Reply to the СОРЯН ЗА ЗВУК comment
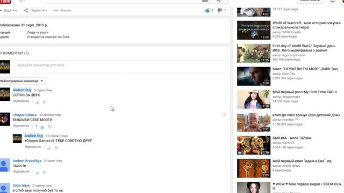The image size is (344, 193). click(x=21, y=101)
